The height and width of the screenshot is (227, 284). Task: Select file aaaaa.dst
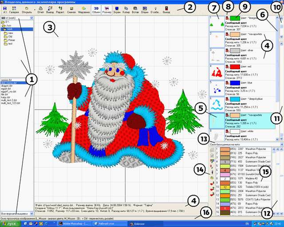click(x=6, y=80)
